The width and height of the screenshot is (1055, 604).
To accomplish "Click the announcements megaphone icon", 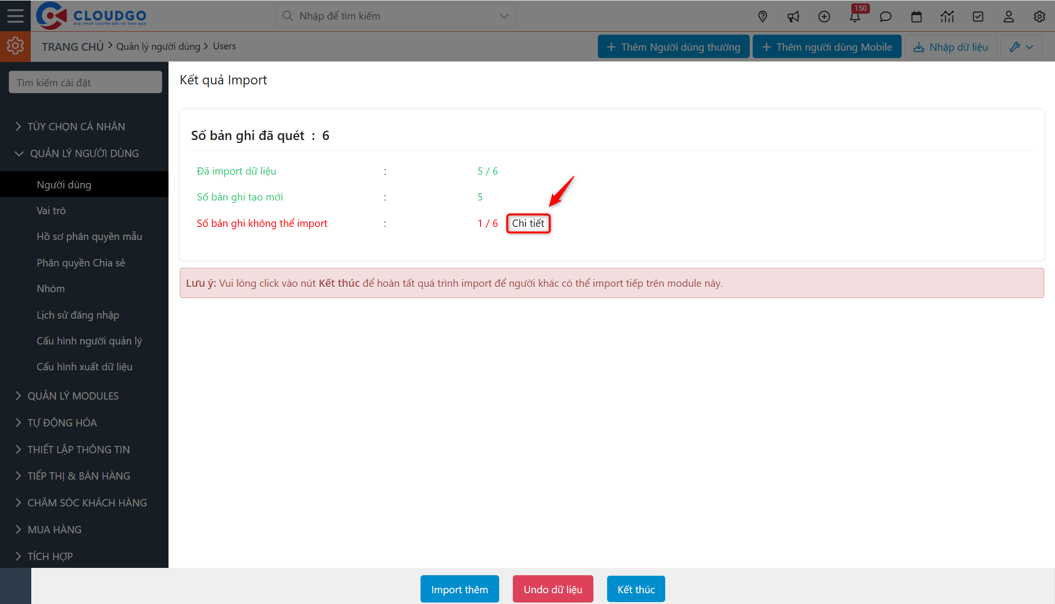I will coord(793,17).
